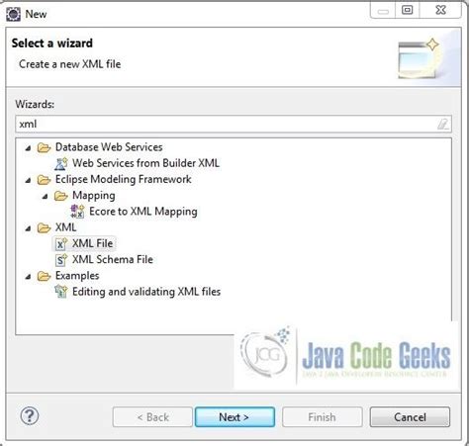Click the Mapping folder icon

60,196
